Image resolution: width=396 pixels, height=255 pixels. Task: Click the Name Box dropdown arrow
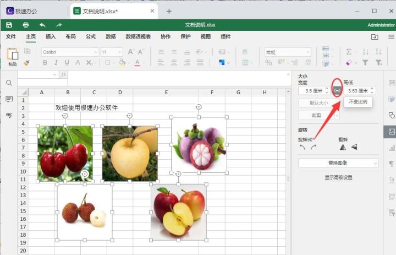tap(54, 75)
